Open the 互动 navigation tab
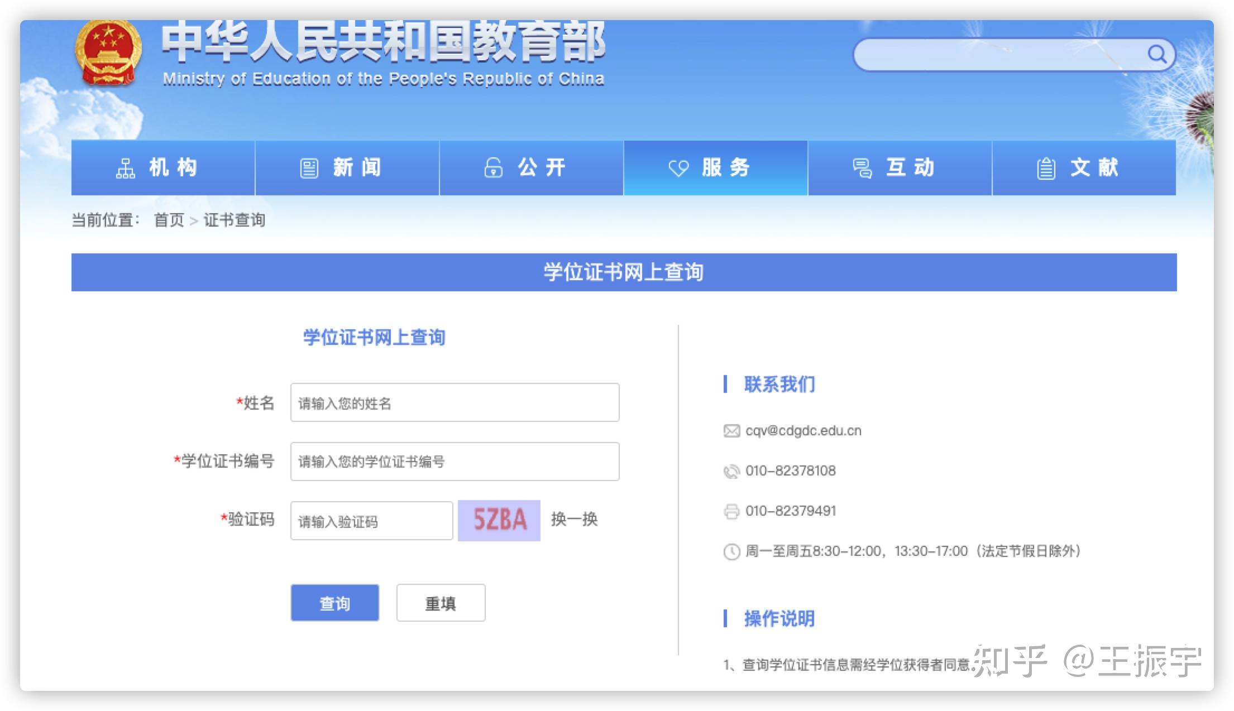This screenshot has width=1234, height=711. [900, 168]
